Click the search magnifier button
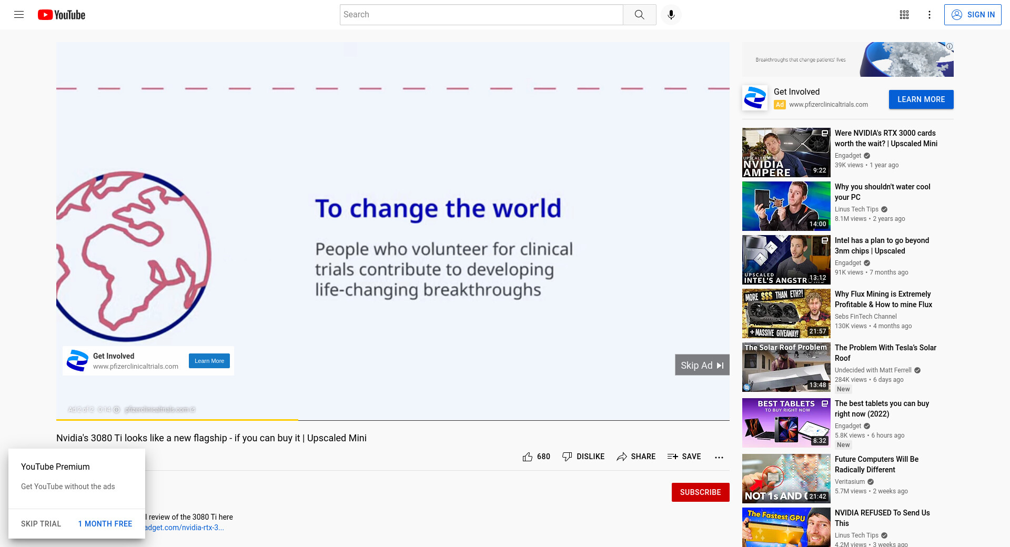Screen dimensions: 1010x547 tap(639, 15)
